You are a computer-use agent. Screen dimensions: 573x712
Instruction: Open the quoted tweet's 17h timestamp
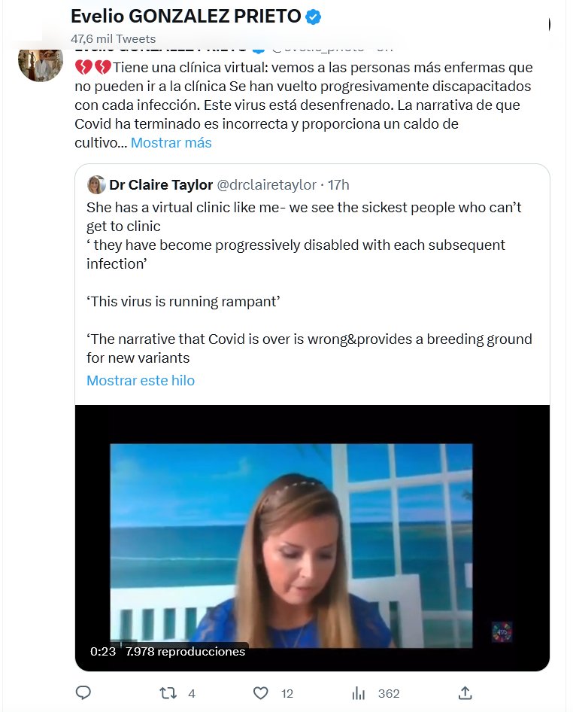(x=338, y=185)
